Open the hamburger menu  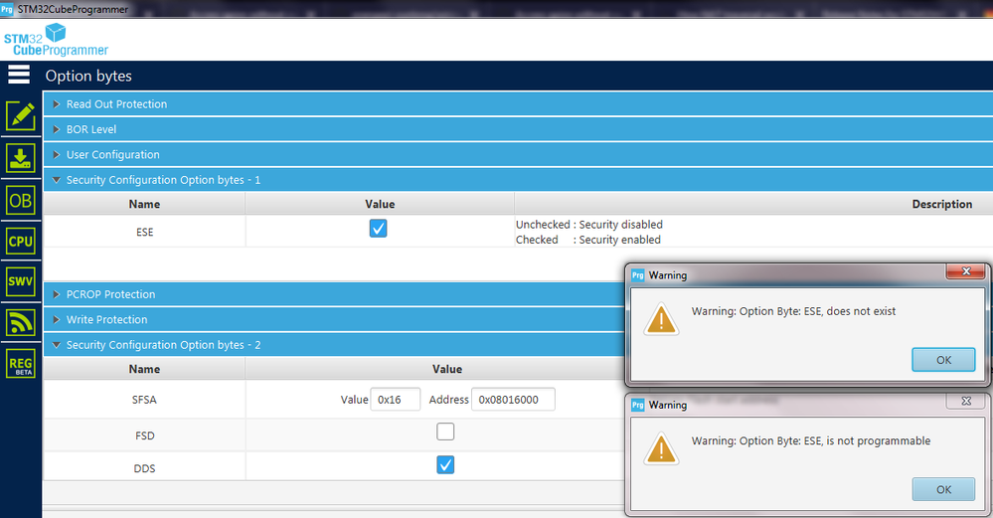[x=19, y=75]
